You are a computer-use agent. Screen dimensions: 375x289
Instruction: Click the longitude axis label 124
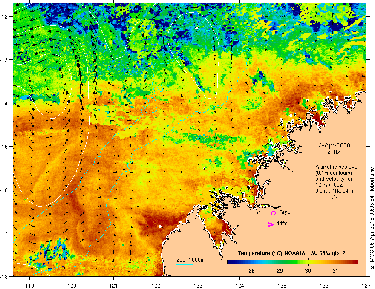(239, 286)
